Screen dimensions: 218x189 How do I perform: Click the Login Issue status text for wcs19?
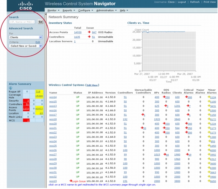click(79, 181)
